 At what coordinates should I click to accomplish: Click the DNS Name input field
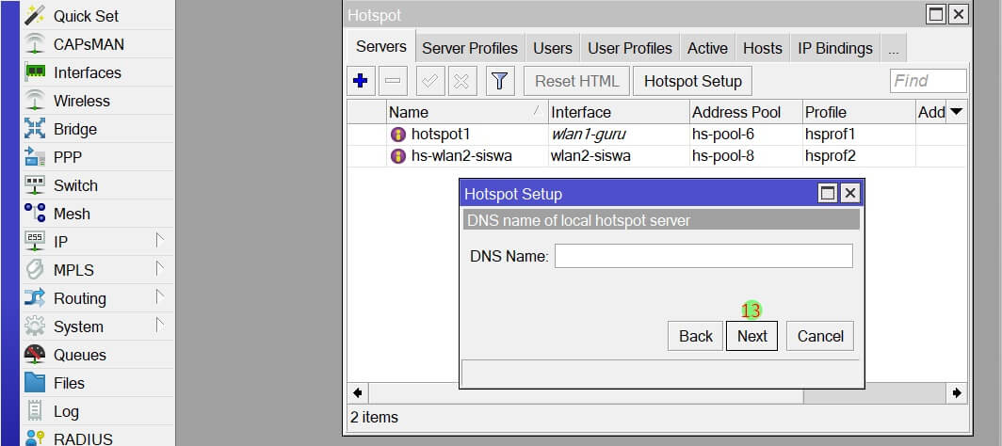(x=703, y=256)
